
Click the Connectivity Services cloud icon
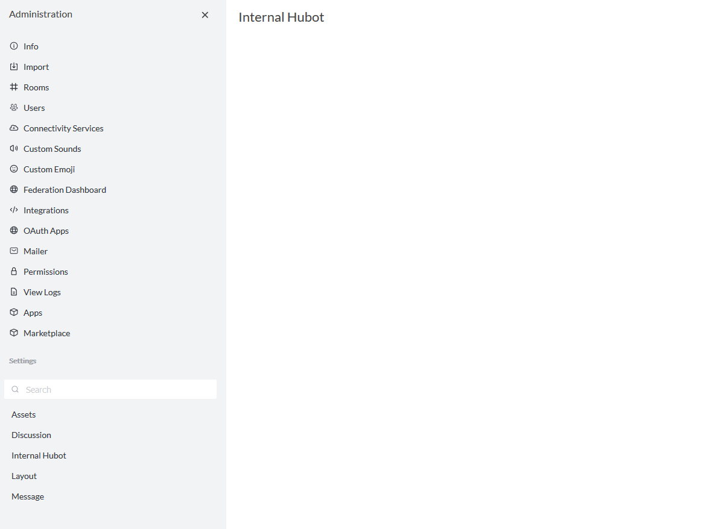click(13, 128)
